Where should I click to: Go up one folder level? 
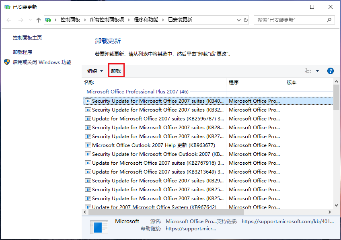39,20
